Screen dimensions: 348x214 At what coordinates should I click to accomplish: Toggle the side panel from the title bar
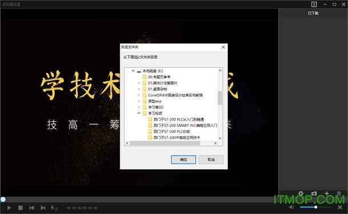(314, 4)
